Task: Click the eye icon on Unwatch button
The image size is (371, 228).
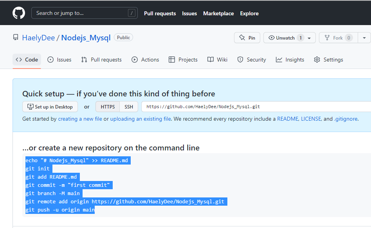Action: point(271,38)
